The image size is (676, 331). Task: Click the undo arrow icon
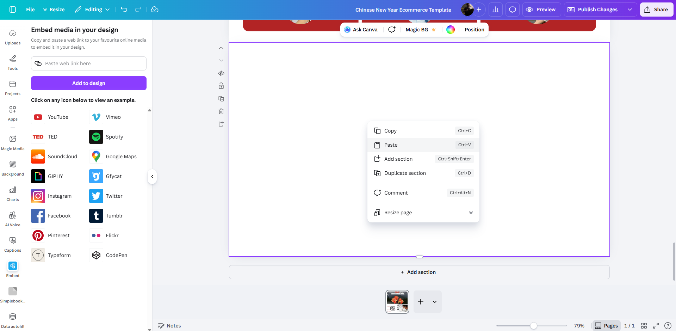point(124,10)
